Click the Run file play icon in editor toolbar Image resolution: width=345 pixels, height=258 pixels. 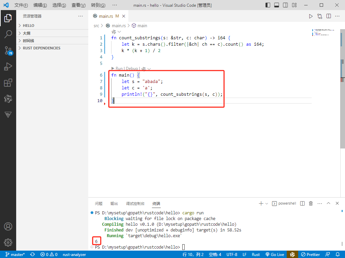(x=311, y=16)
